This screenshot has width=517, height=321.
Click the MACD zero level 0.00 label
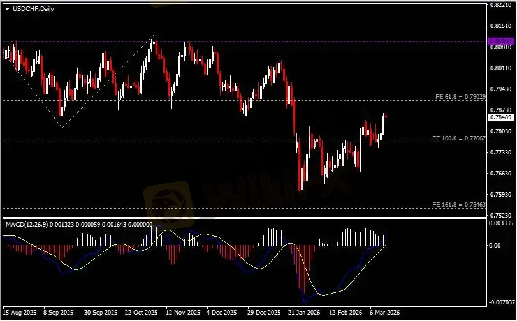pyautogui.click(x=495, y=246)
